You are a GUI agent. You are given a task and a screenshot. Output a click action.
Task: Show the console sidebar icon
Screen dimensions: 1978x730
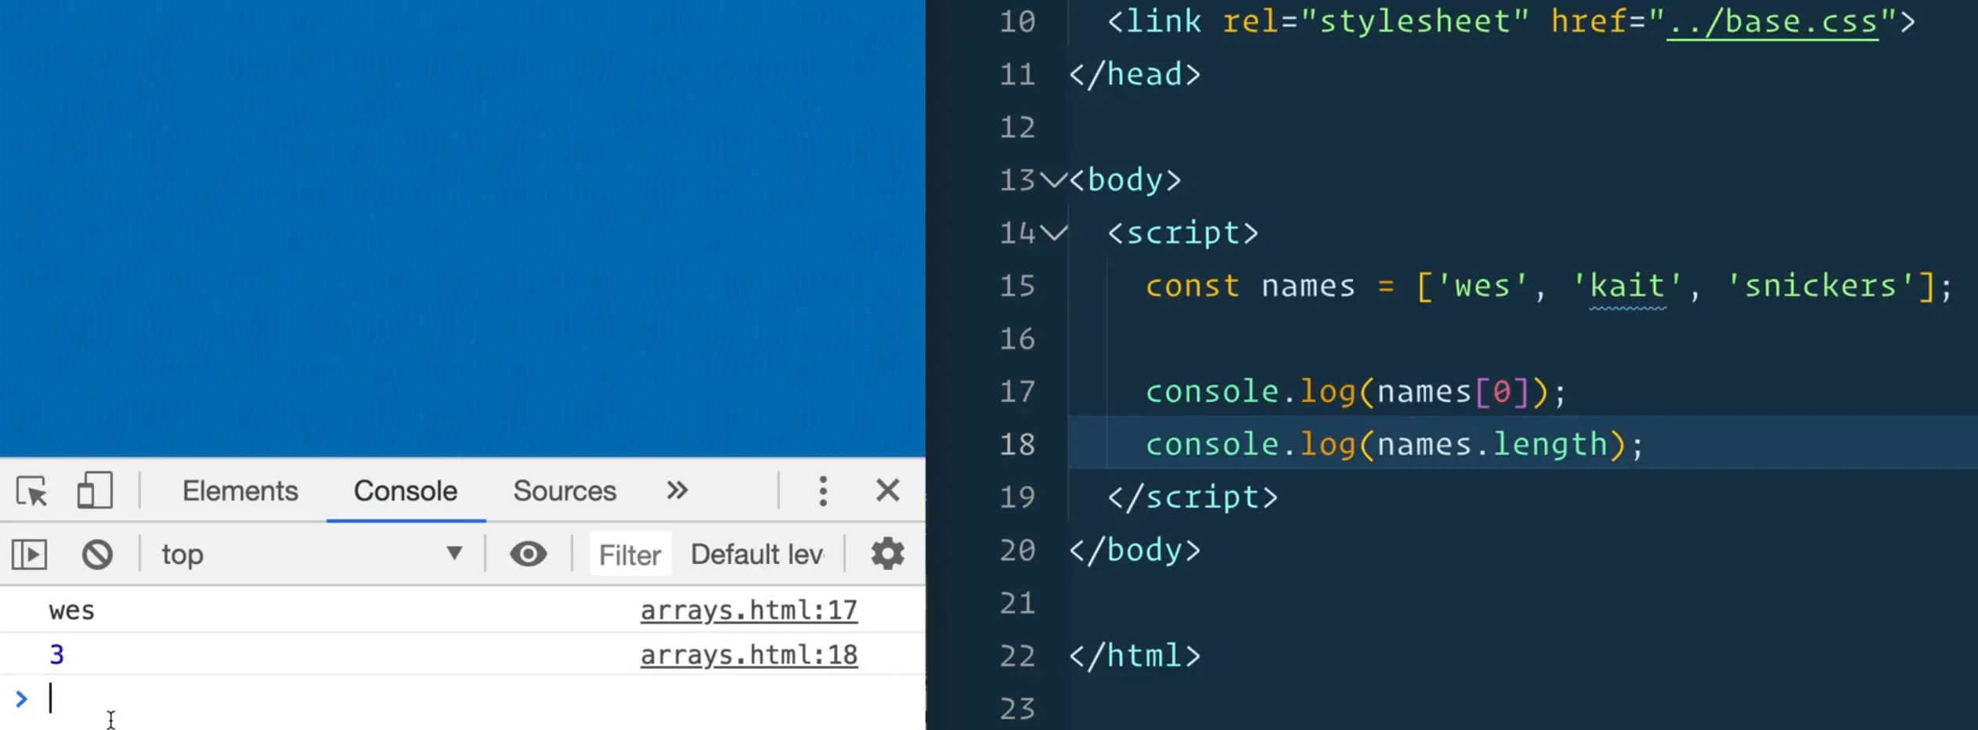30,555
